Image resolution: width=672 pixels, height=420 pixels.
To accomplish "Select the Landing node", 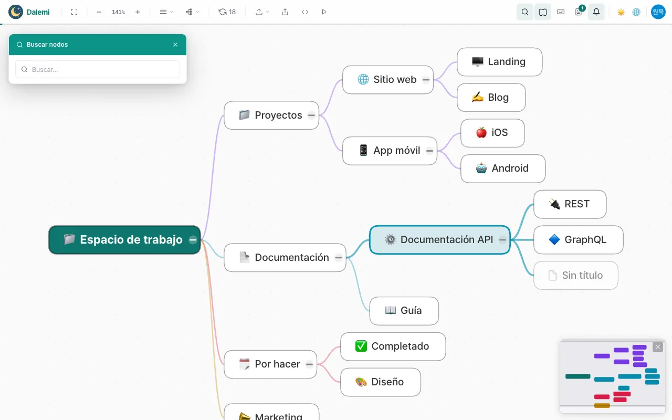I will 499,62.
